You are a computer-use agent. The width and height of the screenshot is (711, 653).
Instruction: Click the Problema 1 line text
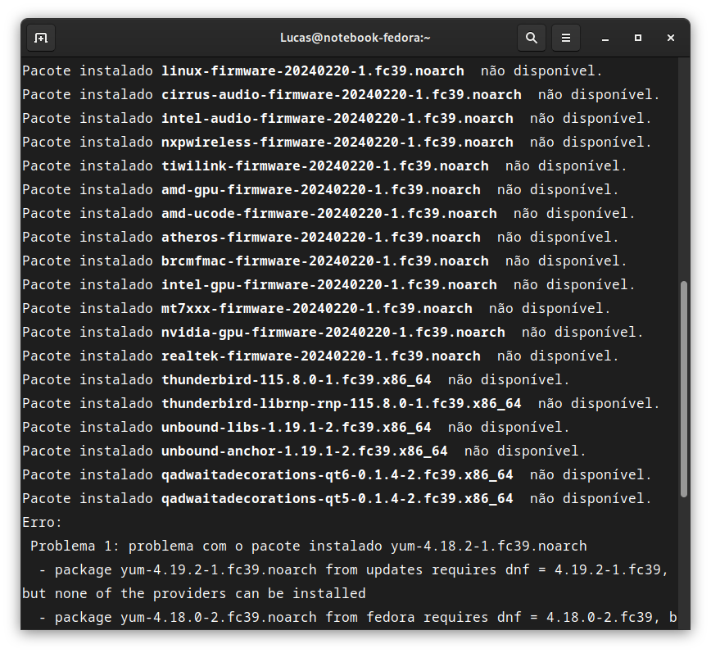pos(308,546)
